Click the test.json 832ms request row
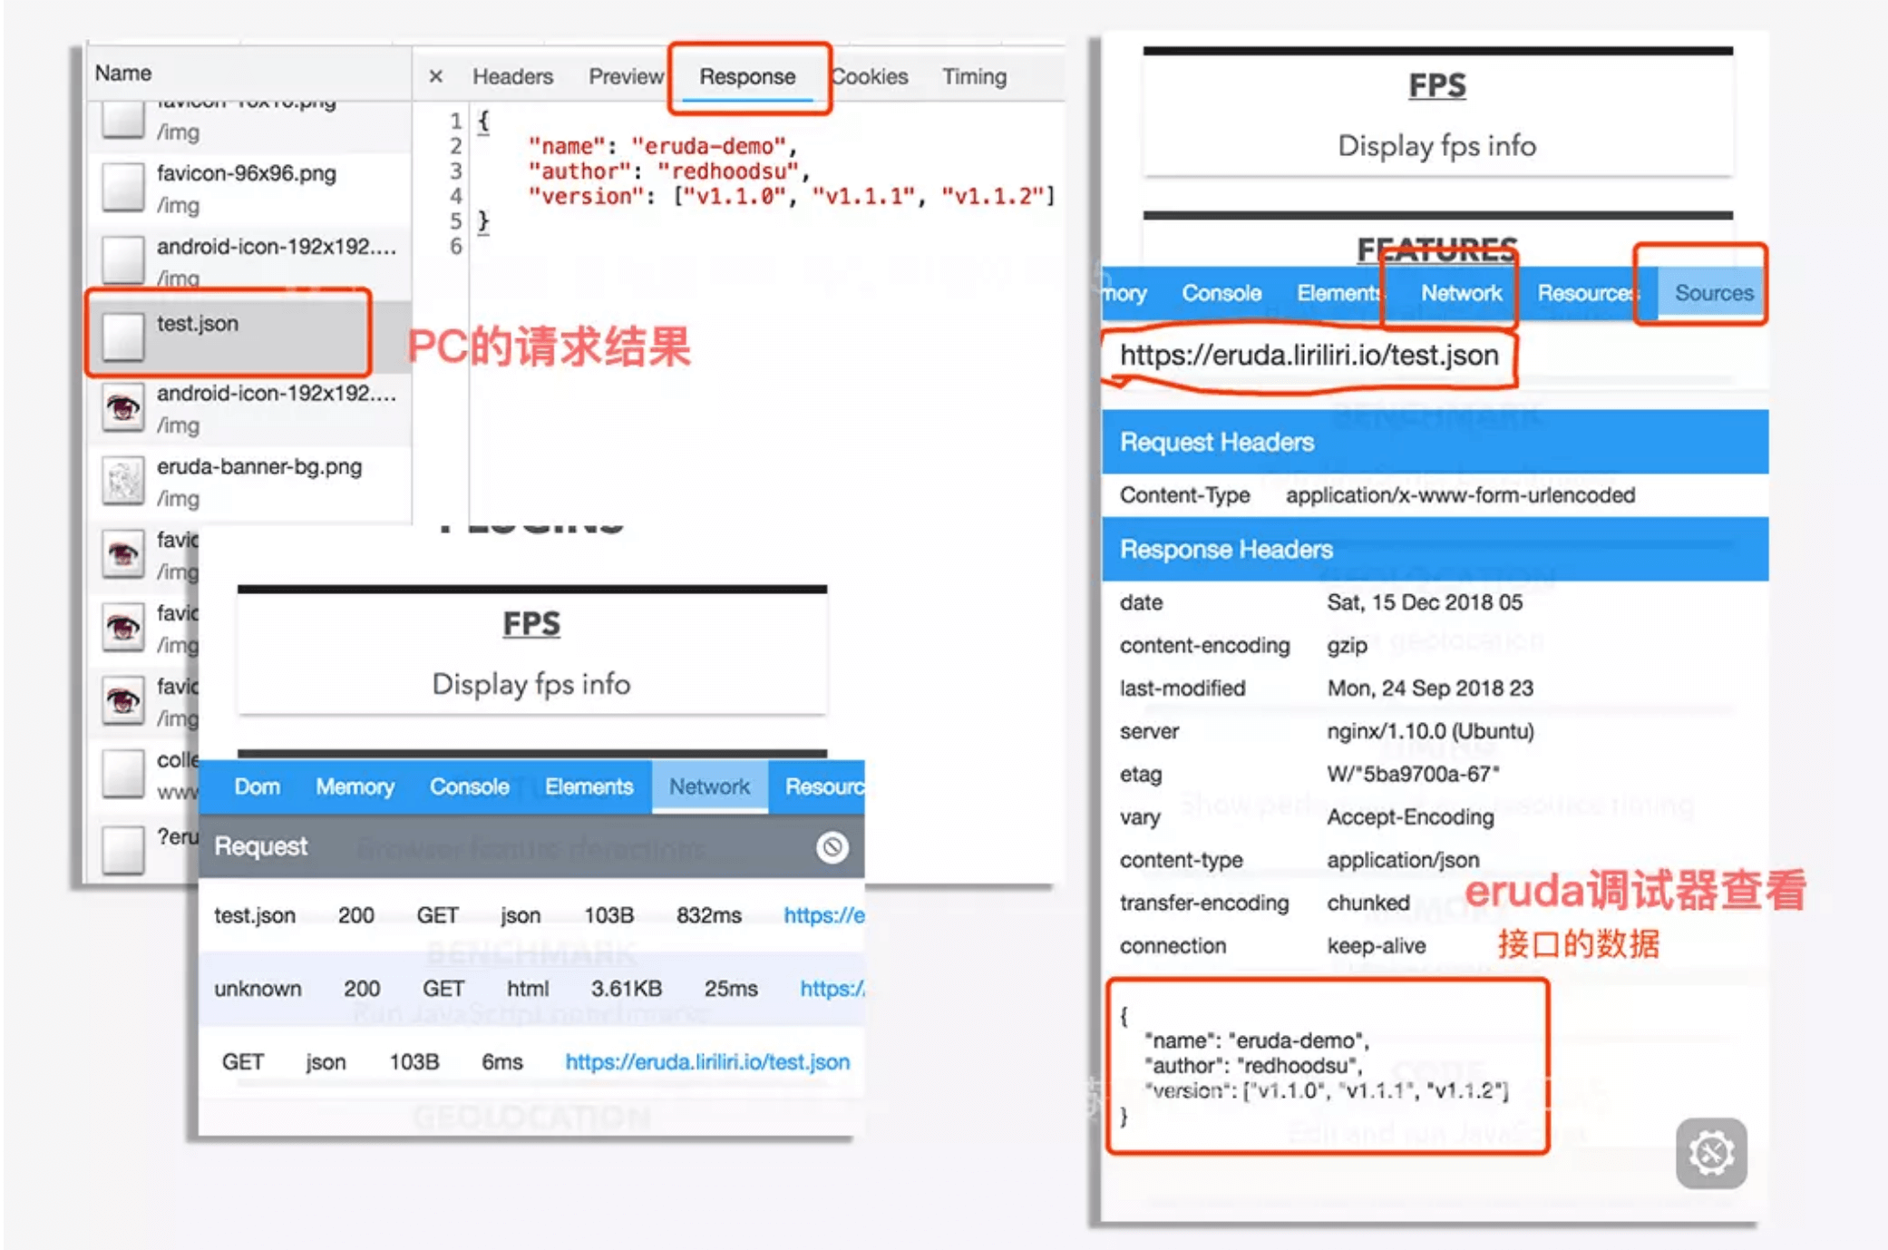Screen dimensions: 1888x1250 (531, 915)
